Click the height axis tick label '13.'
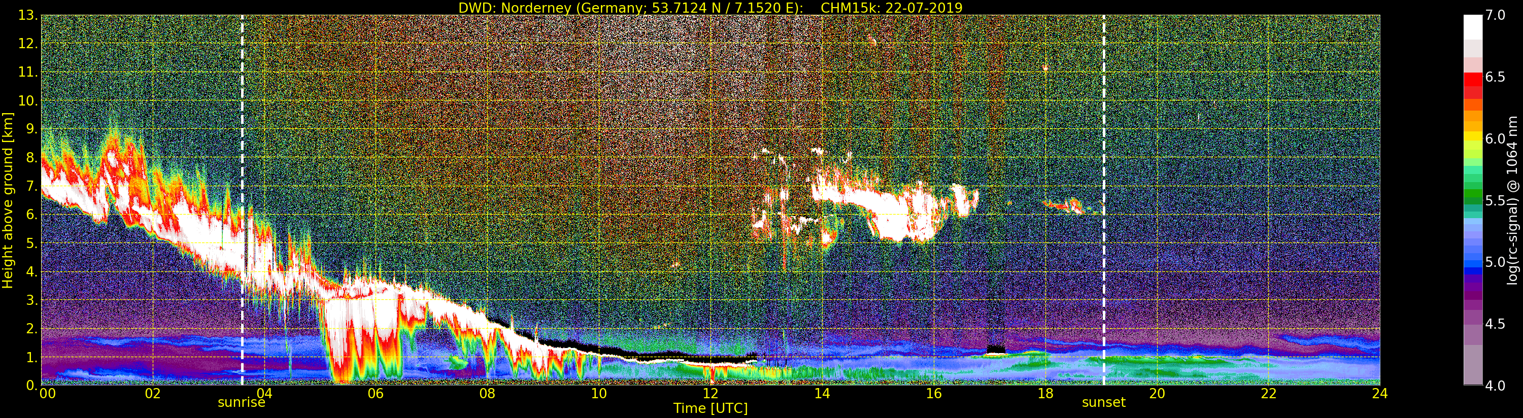Image resolution: width=1523 pixels, height=418 pixels. [28, 15]
